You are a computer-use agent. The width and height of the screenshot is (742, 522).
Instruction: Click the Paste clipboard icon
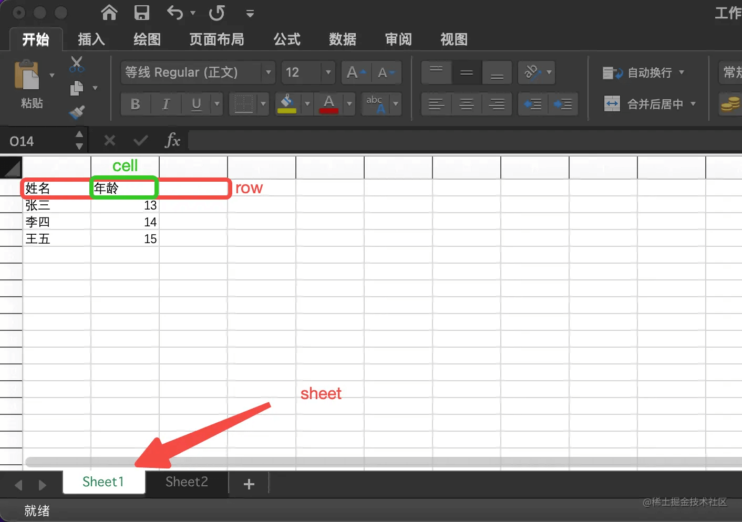pos(27,75)
